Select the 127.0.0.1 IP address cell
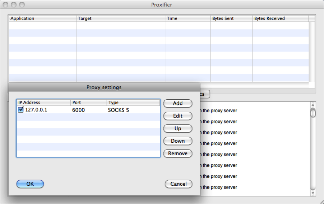Viewport: 324px width, 204px height. coord(36,110)
